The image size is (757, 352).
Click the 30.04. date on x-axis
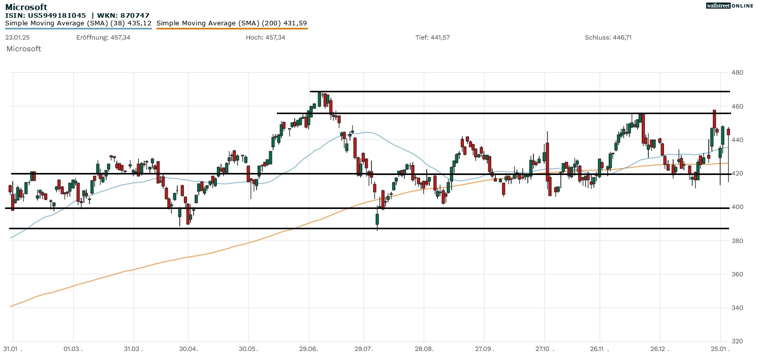188,348
